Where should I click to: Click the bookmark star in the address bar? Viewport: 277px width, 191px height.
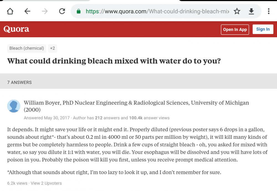(x=237, y=11)
